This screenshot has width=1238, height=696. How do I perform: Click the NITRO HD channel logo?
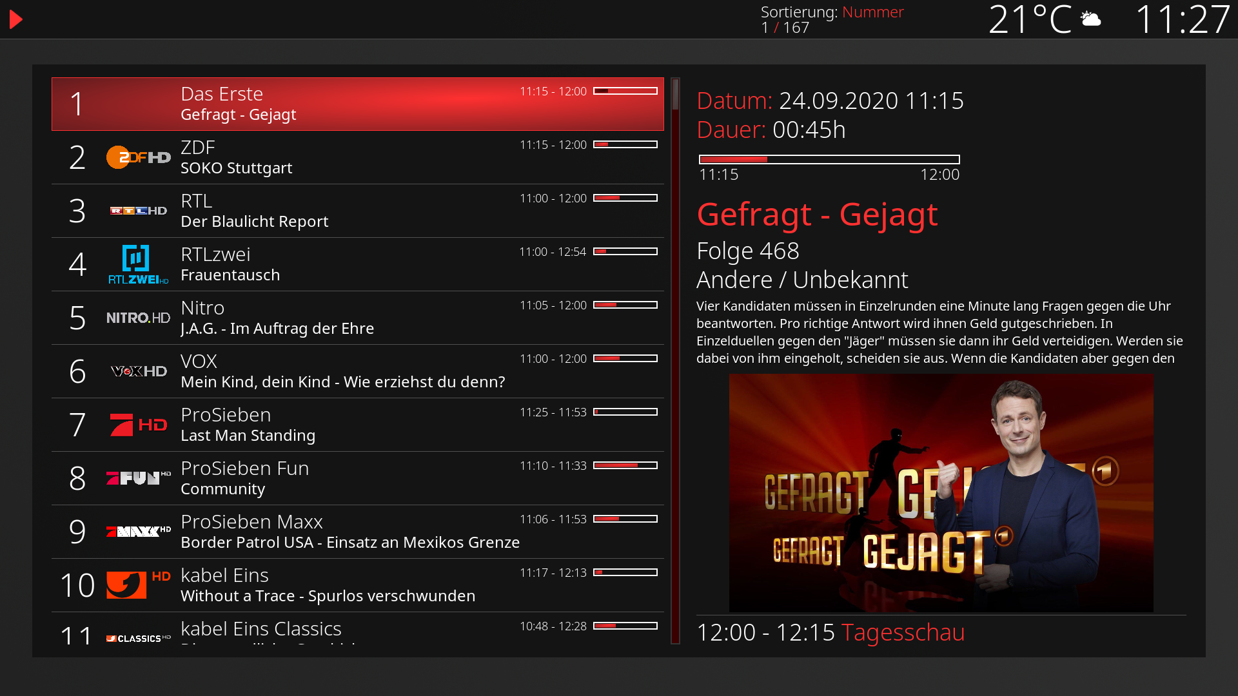click(139, 318)
